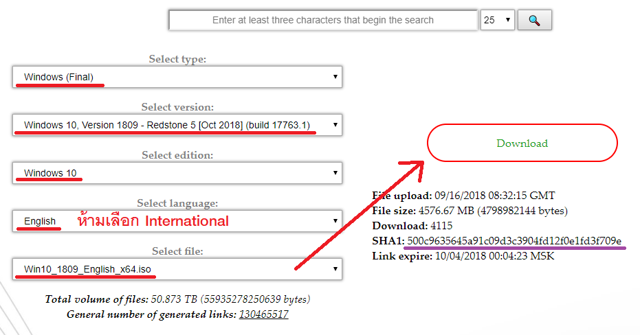Open the results-per-page dropdown showing 25
Screen dimensions: 640x335
pos(497,20)
